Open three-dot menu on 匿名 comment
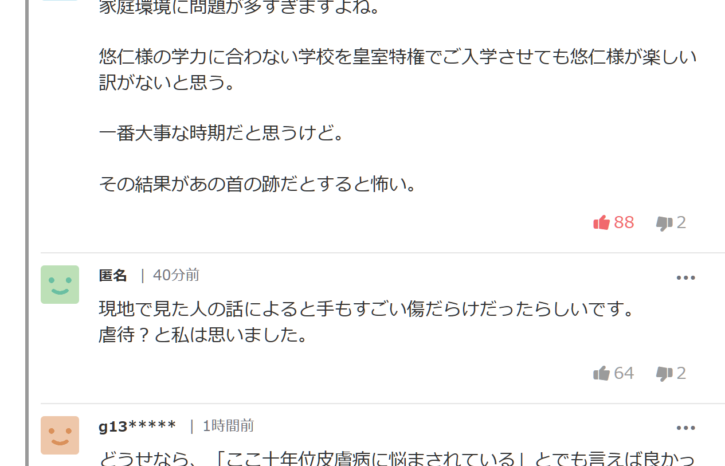 tap(685, 278)
